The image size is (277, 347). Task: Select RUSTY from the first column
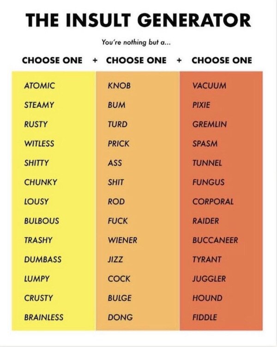[36, 124]
